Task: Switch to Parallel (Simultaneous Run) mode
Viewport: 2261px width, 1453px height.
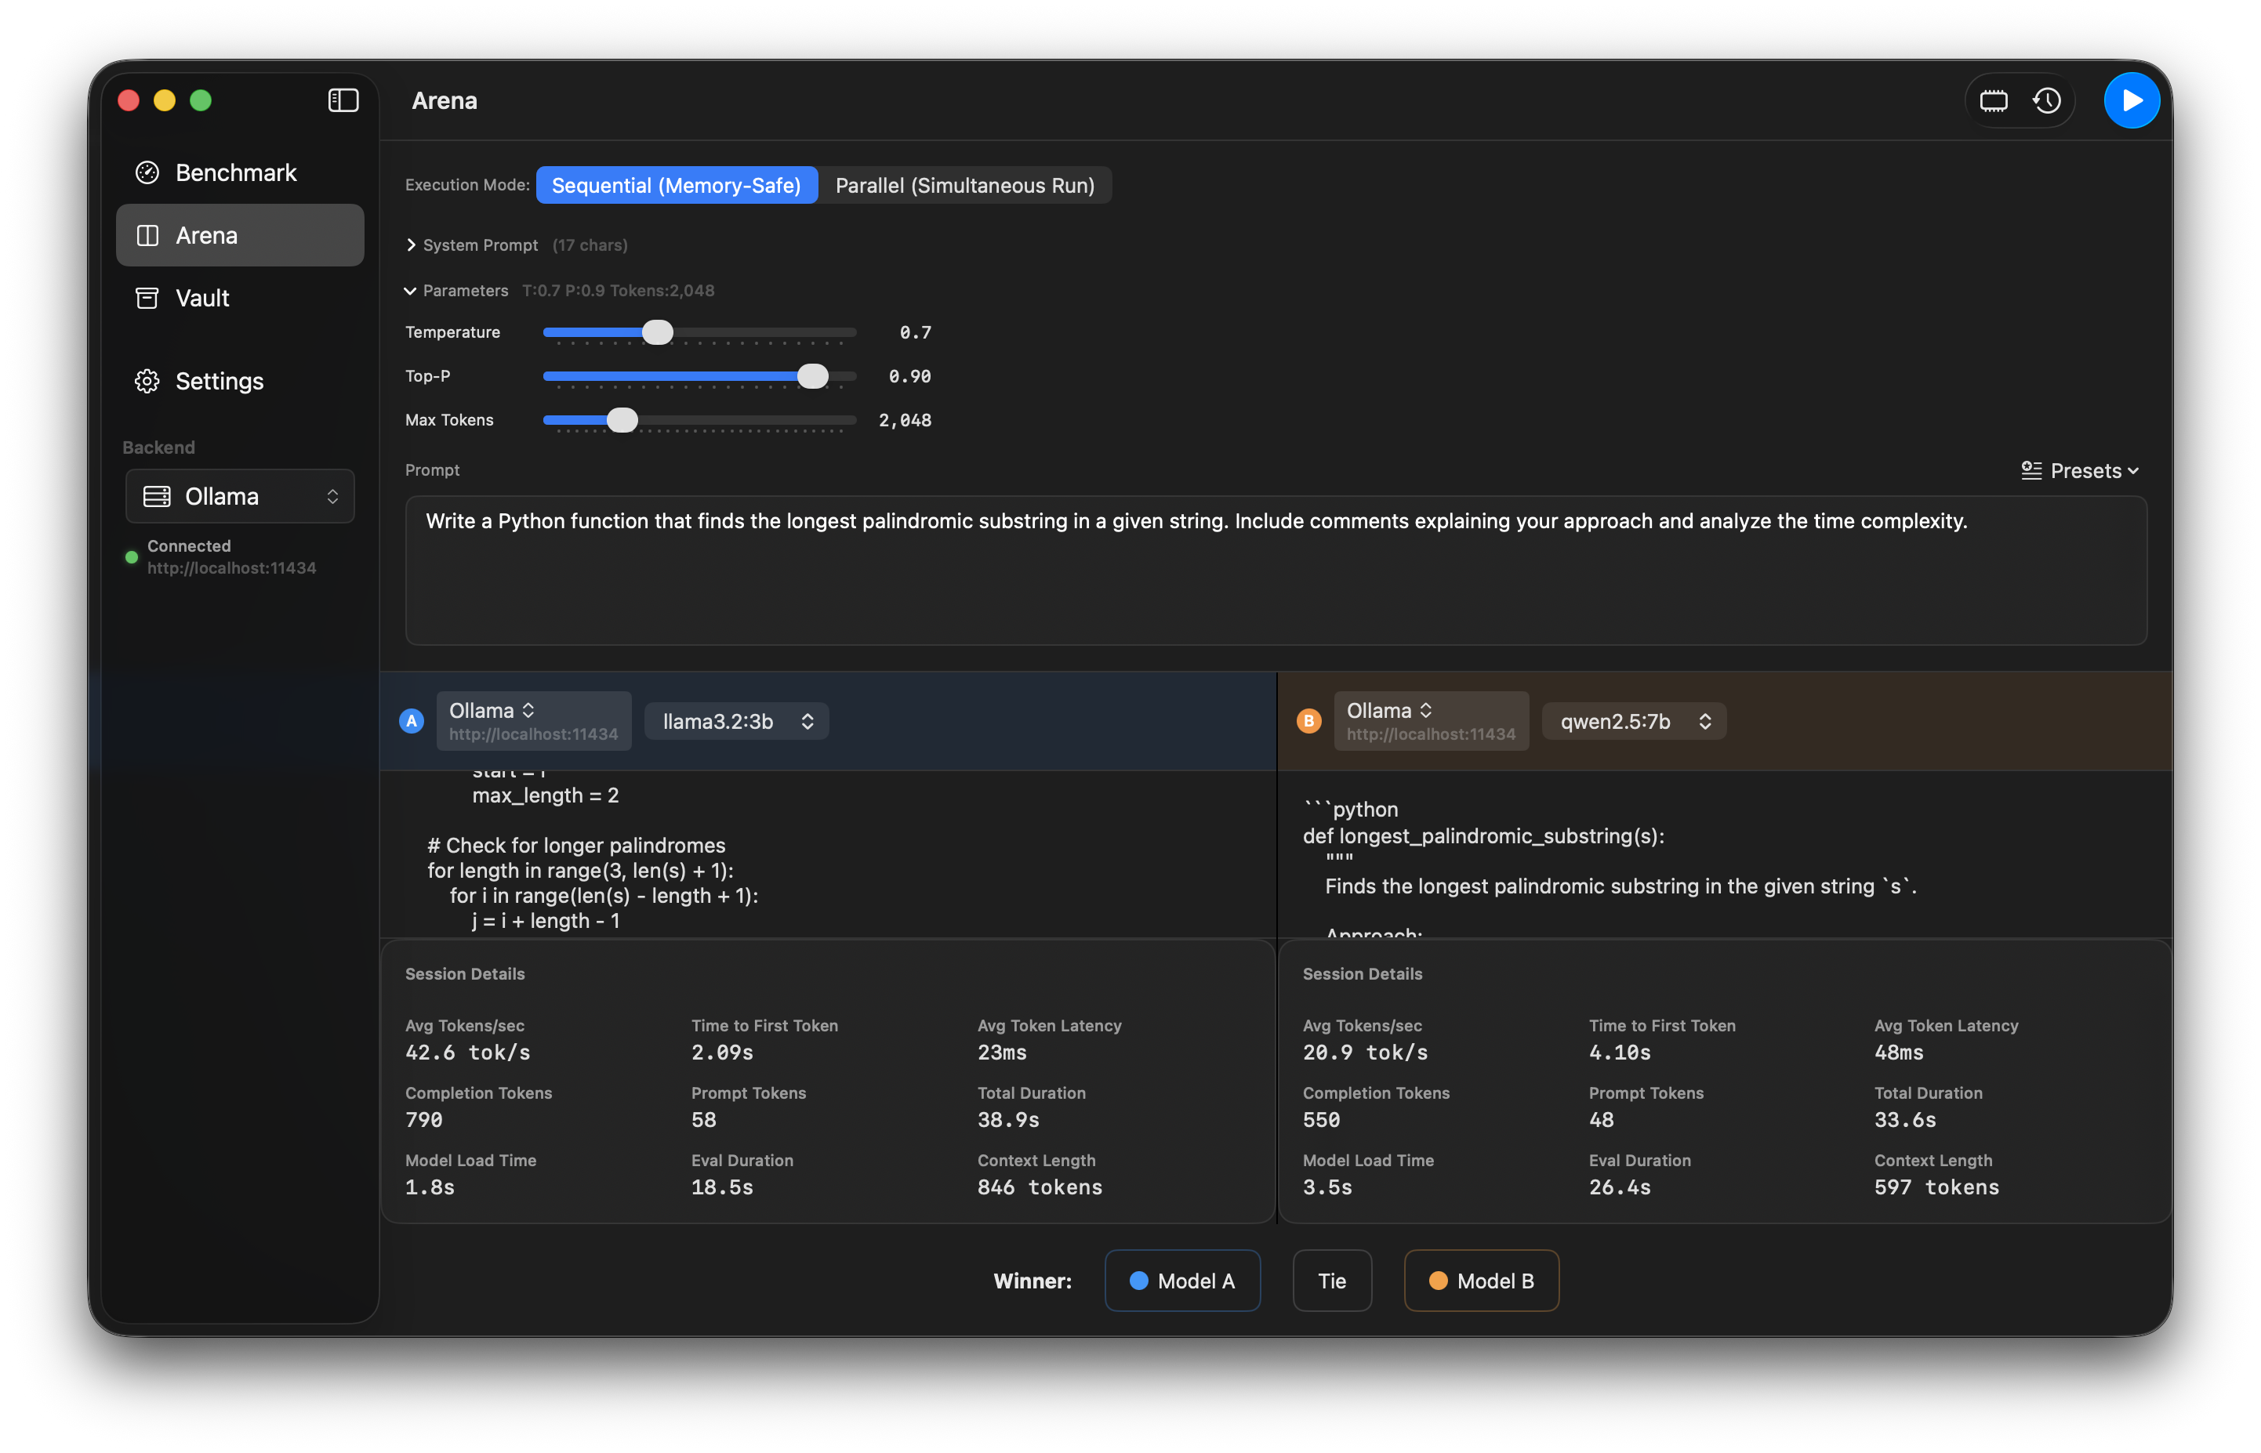Action: [964, 185]
